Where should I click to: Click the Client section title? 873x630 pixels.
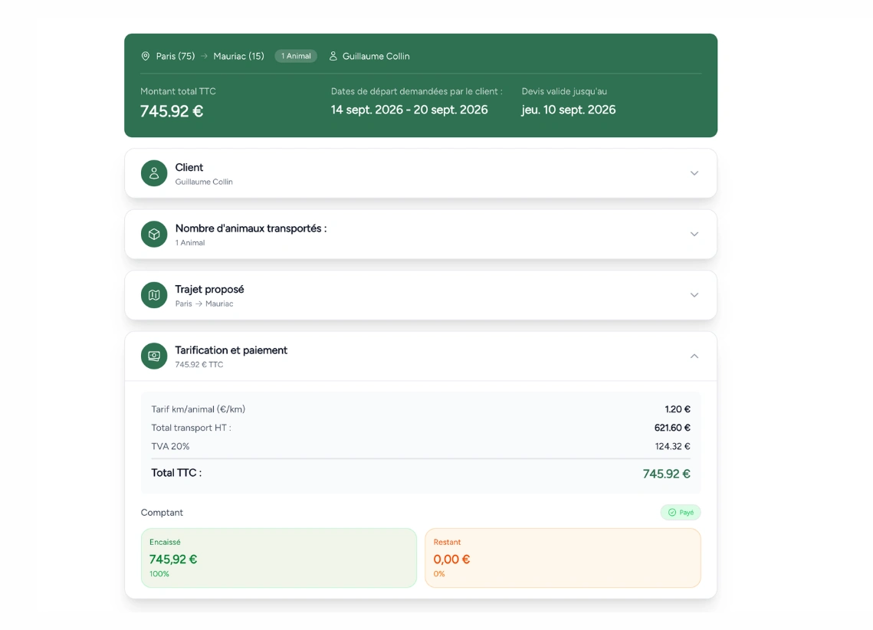(x=189, y=168)
